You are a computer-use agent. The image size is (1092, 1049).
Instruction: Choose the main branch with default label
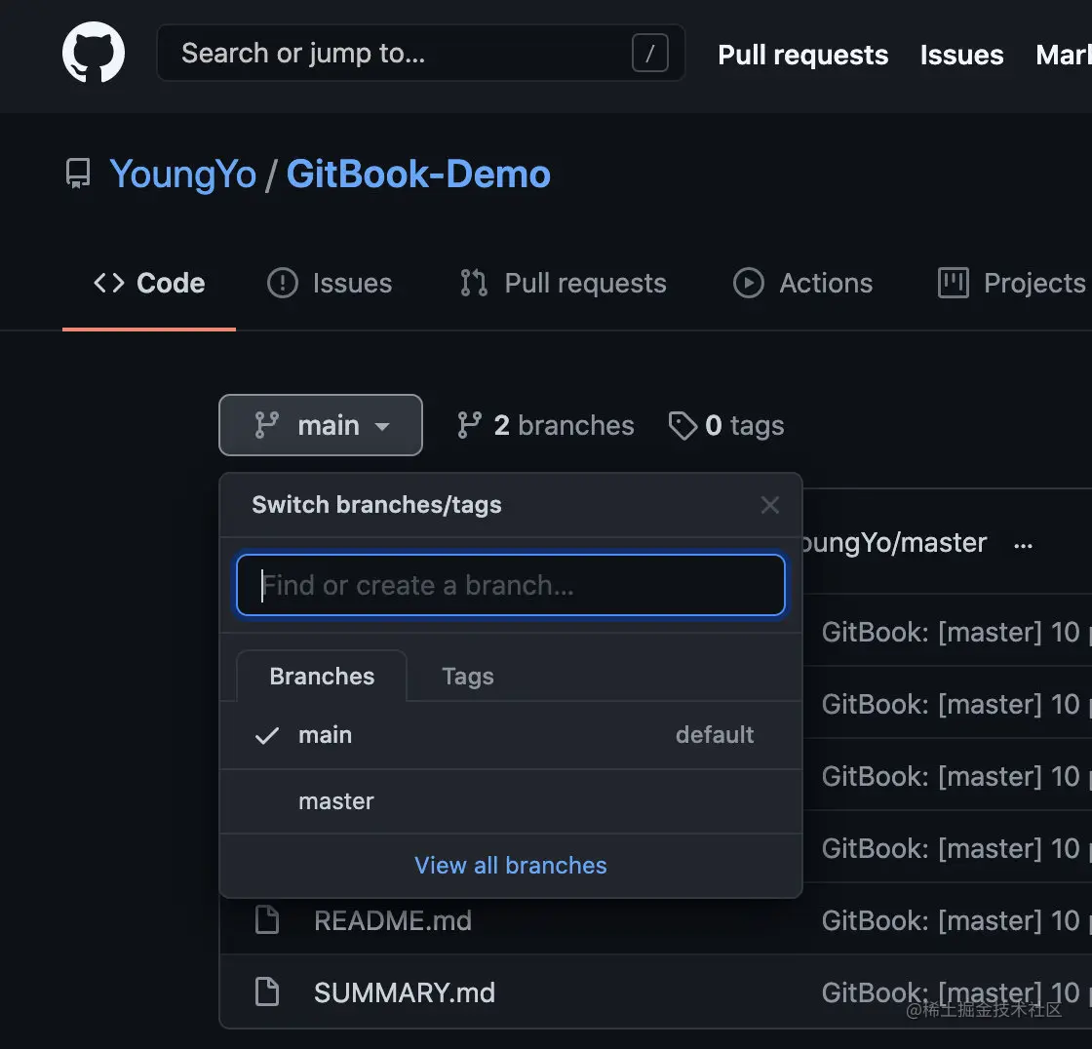point(511,735)
